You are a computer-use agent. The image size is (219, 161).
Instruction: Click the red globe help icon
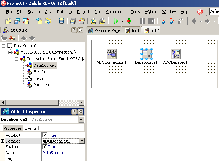pos(200,12)
